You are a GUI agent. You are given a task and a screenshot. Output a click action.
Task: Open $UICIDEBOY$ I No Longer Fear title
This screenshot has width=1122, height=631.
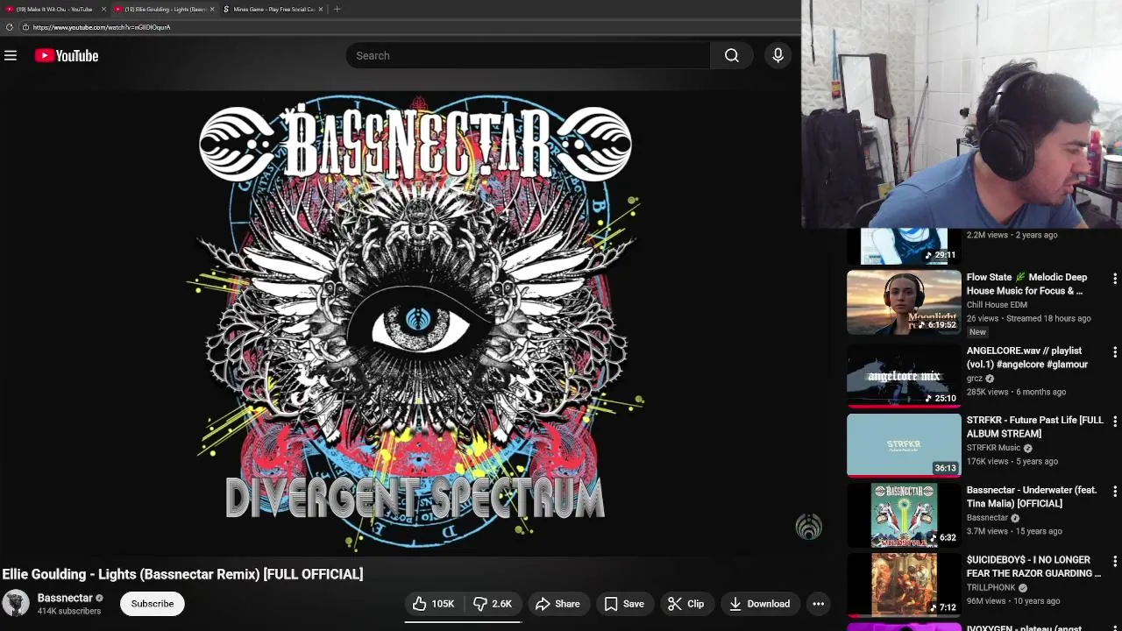pos(1033,566)
